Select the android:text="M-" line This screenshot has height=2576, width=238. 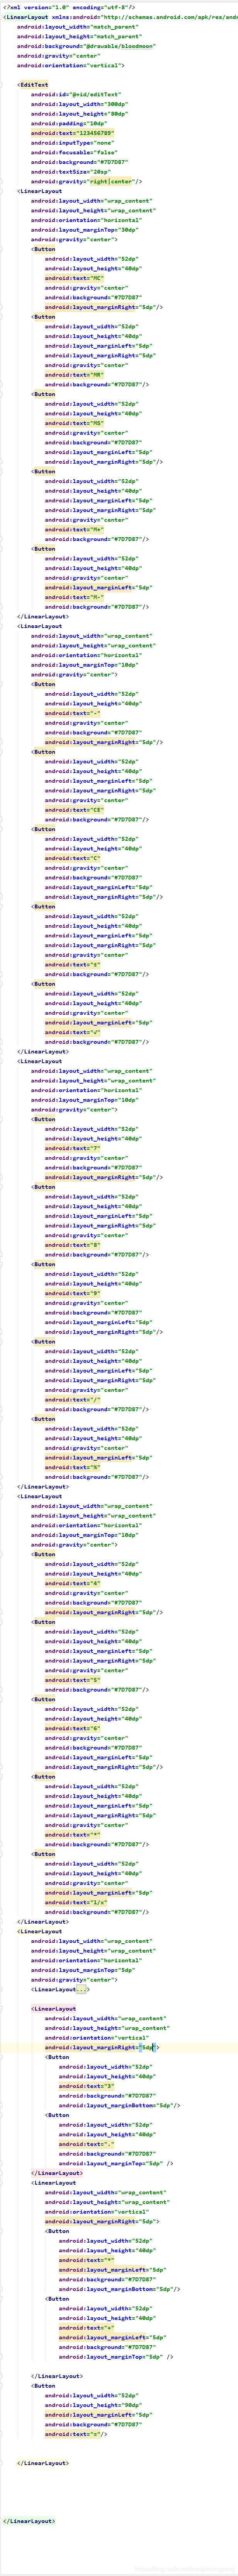coord(74,597)
